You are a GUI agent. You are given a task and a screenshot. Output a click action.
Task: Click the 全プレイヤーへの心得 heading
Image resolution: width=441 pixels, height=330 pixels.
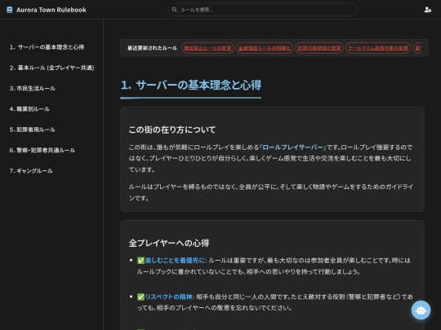[169, 243]
